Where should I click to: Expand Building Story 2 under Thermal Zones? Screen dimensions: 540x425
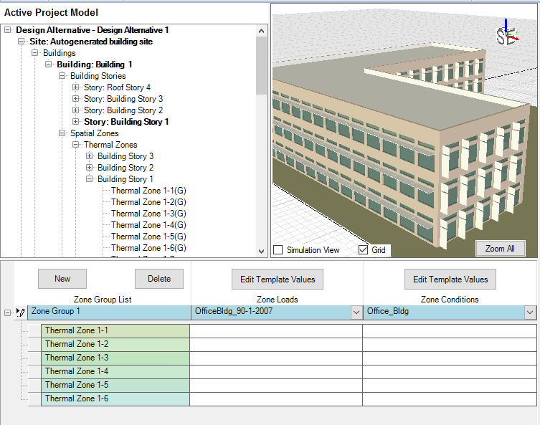[x=89, y=168]
